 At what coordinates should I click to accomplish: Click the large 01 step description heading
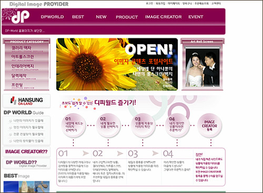tap(63, 154)
